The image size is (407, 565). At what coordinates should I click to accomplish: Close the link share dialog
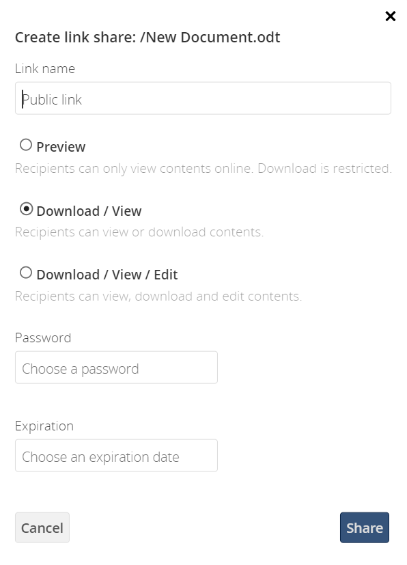(x=390, y=16)
